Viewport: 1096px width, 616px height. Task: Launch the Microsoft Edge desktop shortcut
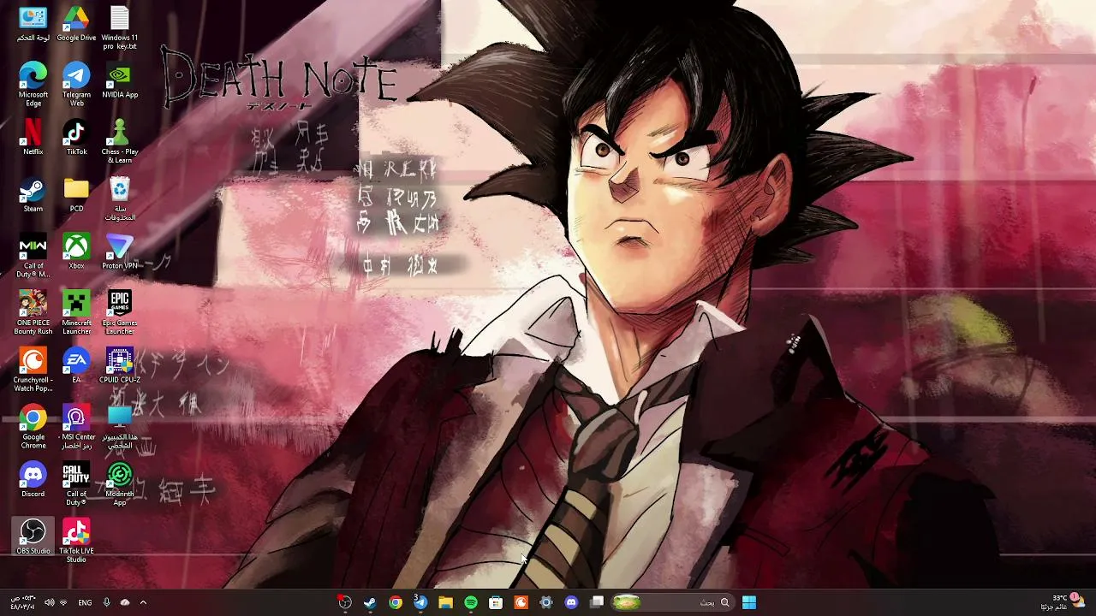point(33,85)
